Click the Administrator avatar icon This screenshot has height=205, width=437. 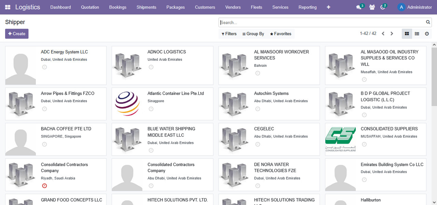(401, 7)
